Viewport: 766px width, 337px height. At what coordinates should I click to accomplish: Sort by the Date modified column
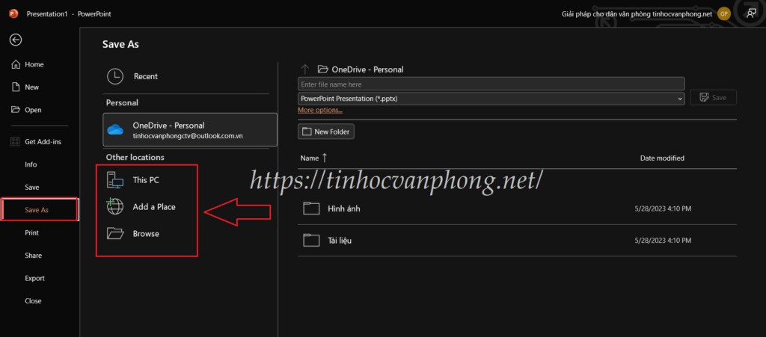coord(662,158)
